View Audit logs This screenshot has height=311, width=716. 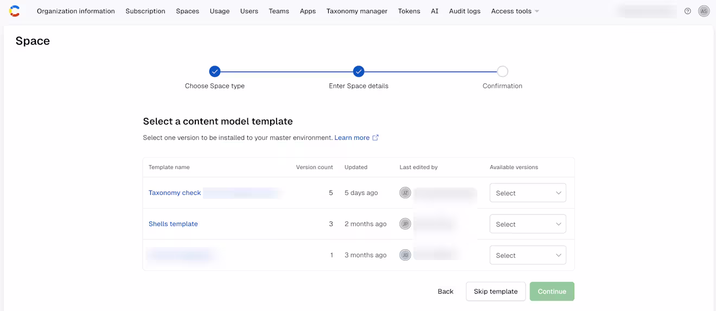point(465,11)
